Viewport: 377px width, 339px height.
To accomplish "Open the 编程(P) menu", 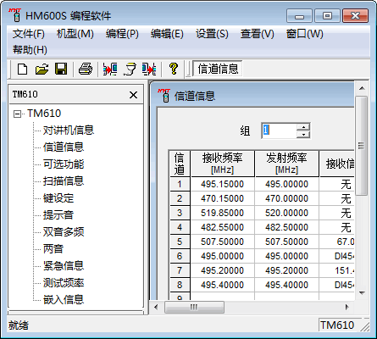I will tap(122, 34).
